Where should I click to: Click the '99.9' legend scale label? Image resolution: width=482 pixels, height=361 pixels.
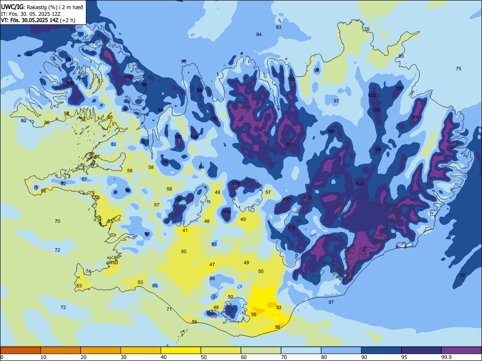tap(446, 357)
